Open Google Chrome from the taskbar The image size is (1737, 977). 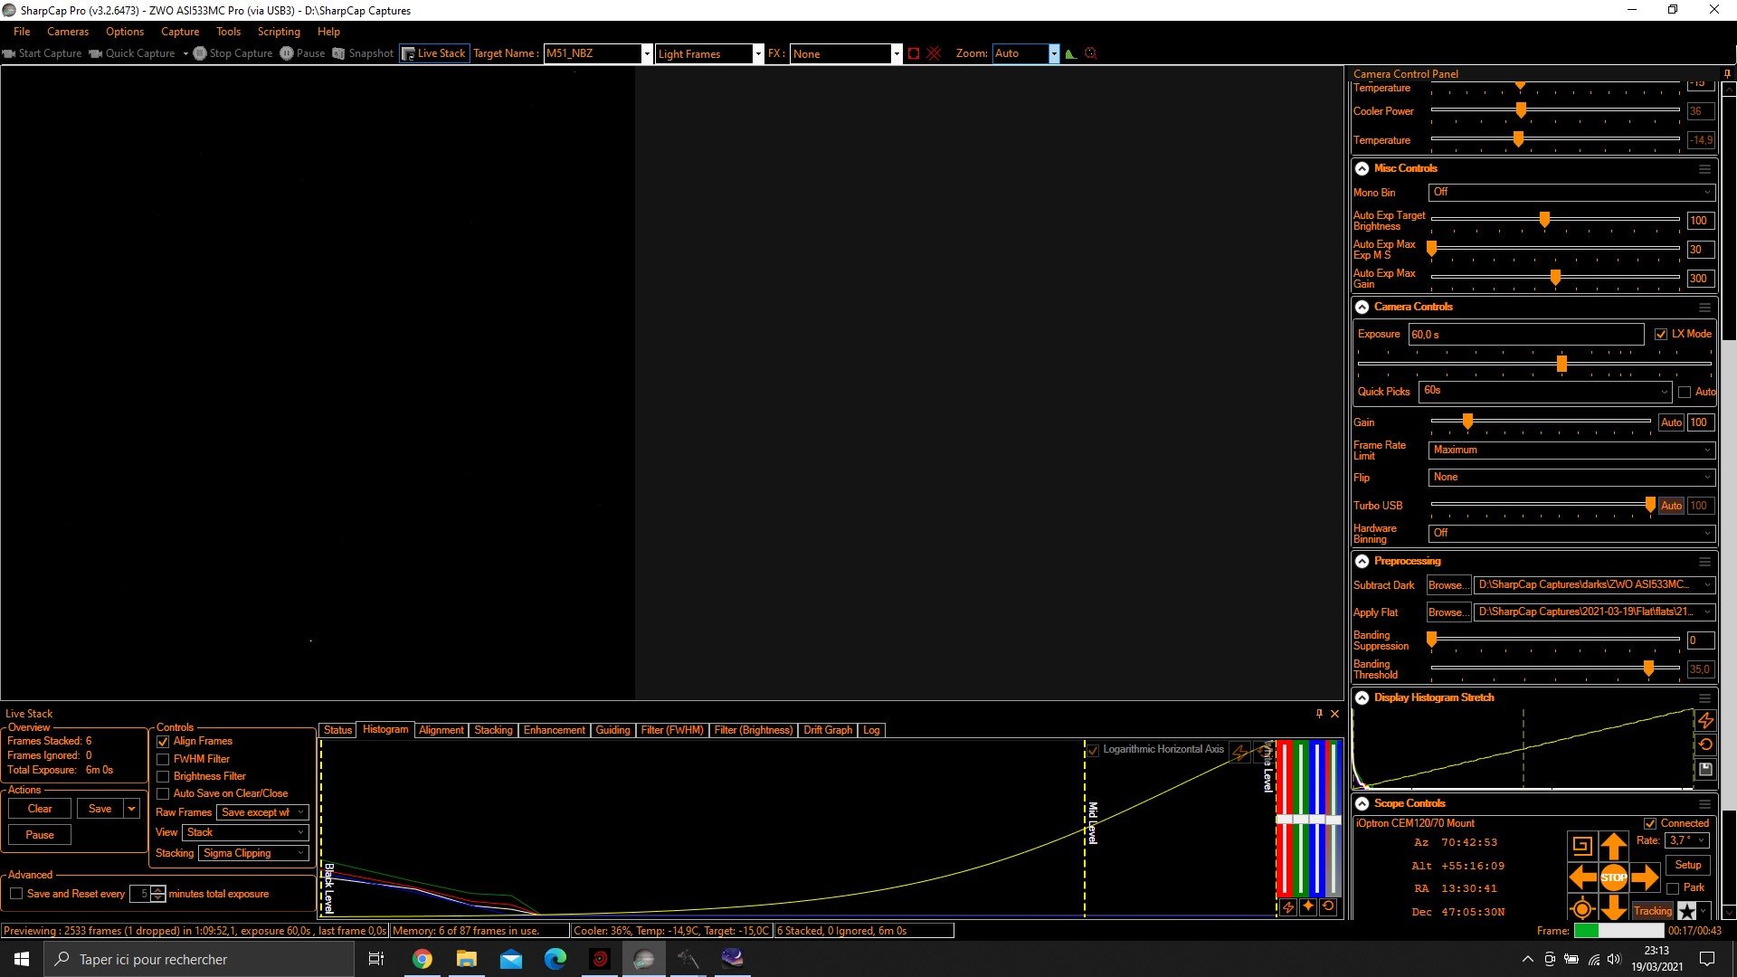tap(422, 959)
